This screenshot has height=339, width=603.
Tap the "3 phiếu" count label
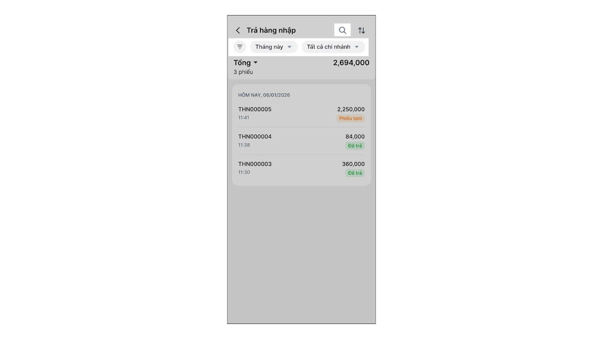coord(243,72)
